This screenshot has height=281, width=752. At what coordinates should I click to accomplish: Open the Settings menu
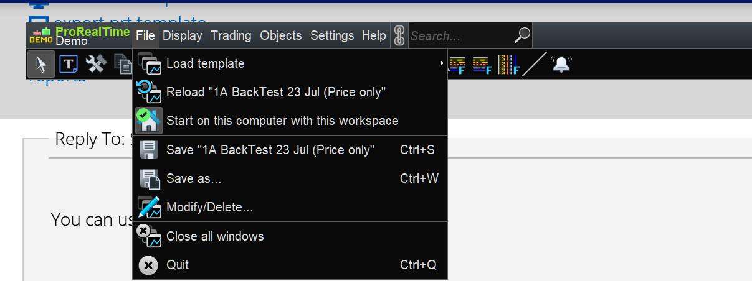click(332, 36)
